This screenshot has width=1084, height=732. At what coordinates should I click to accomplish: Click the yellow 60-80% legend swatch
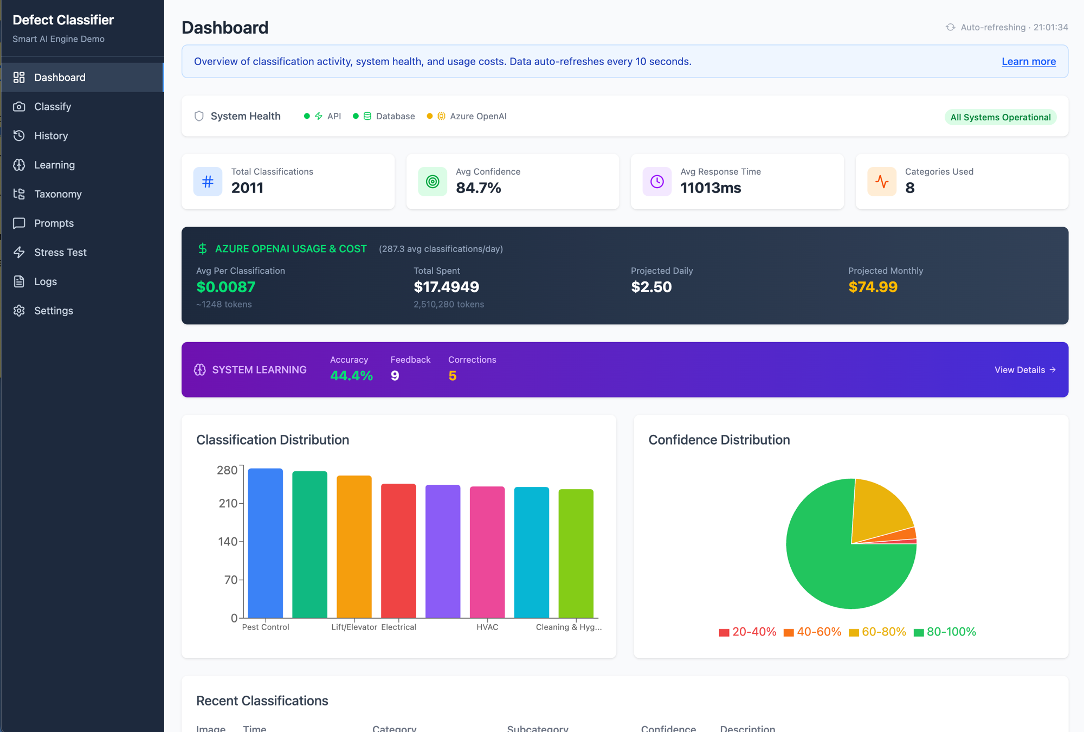[854, 632]
